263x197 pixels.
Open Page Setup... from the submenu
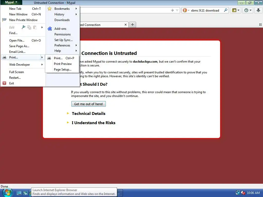tap(62, 70)
